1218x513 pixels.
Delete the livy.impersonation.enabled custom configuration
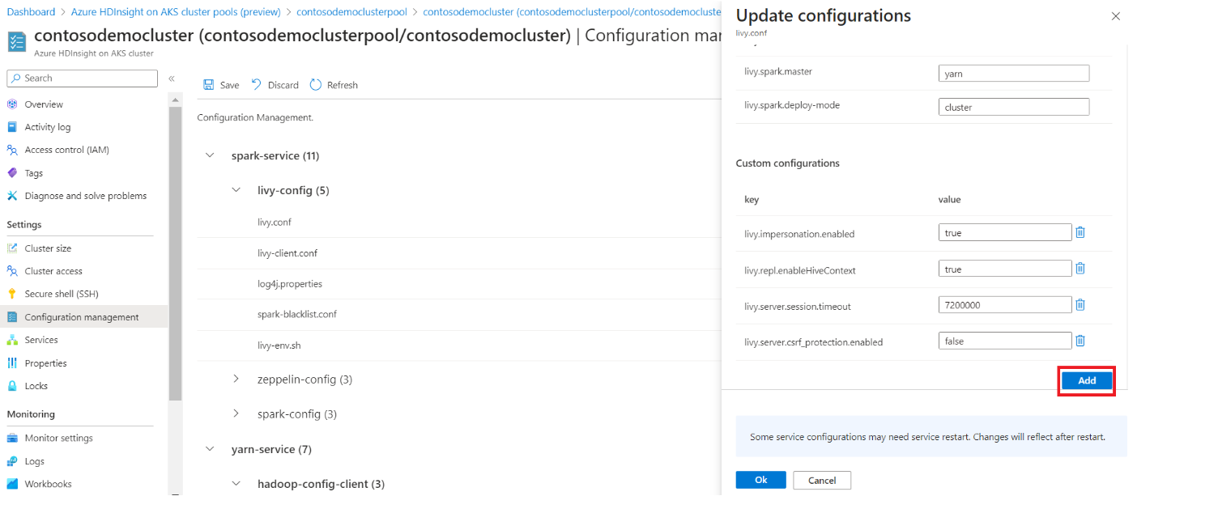point(1080,232)
